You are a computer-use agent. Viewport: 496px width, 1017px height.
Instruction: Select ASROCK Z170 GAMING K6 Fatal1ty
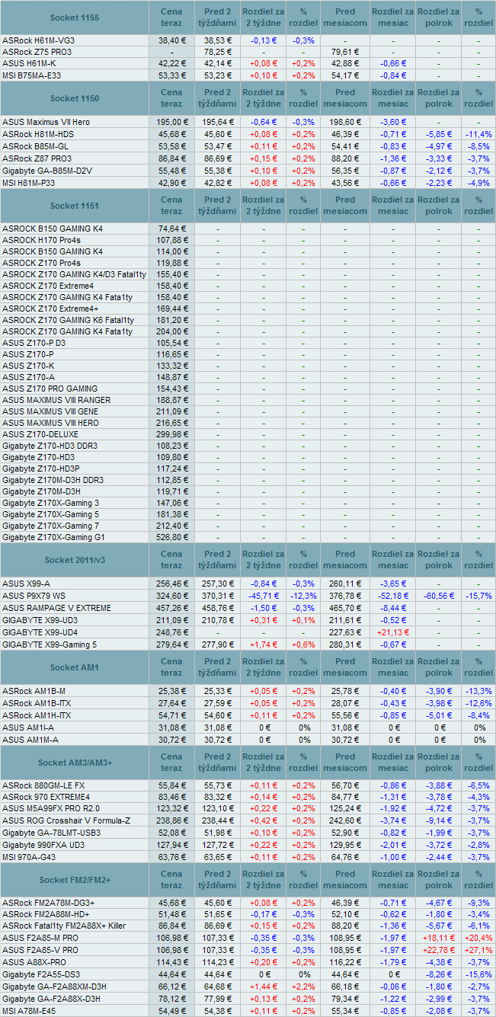pyautogui.click(x=68, y=320)
